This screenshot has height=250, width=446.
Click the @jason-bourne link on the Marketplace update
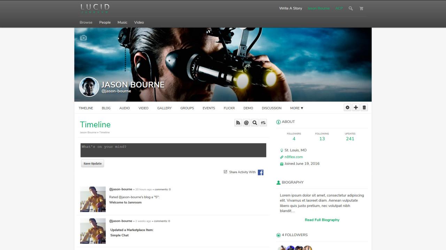click(121, 221)
